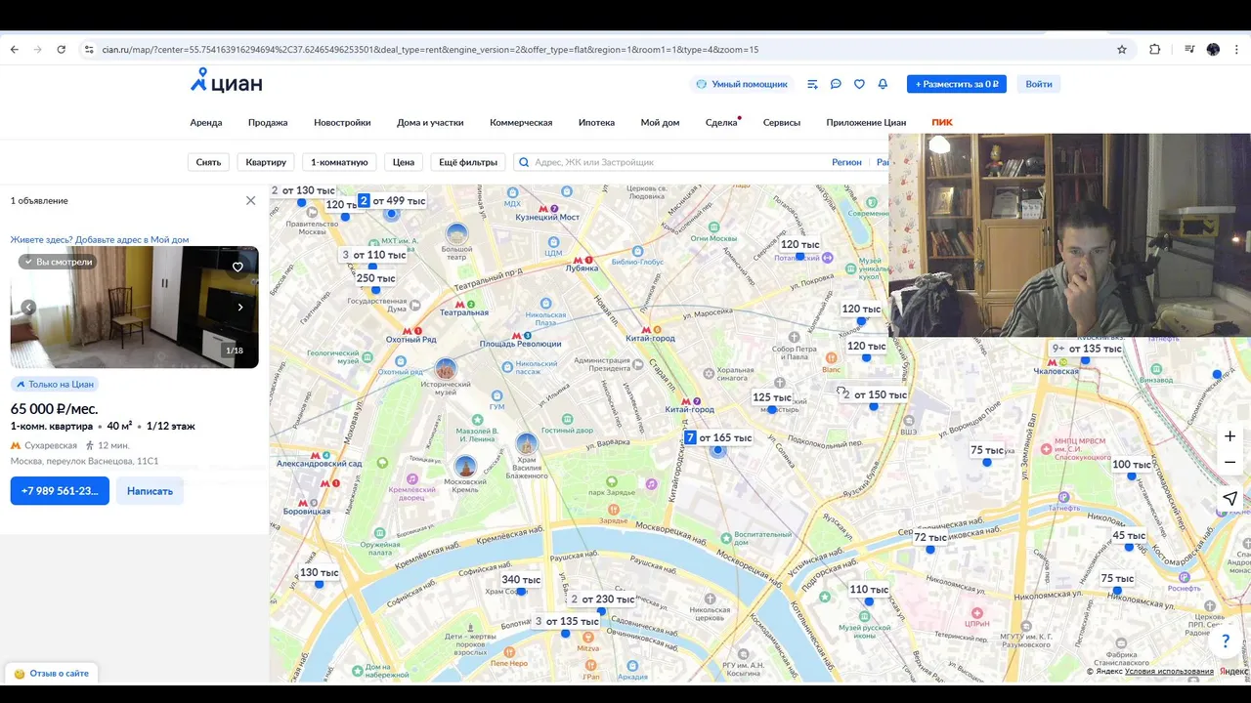
Task: Select the 110 тыс map marker
Action: pyautogui.click(x=869, y=590)
